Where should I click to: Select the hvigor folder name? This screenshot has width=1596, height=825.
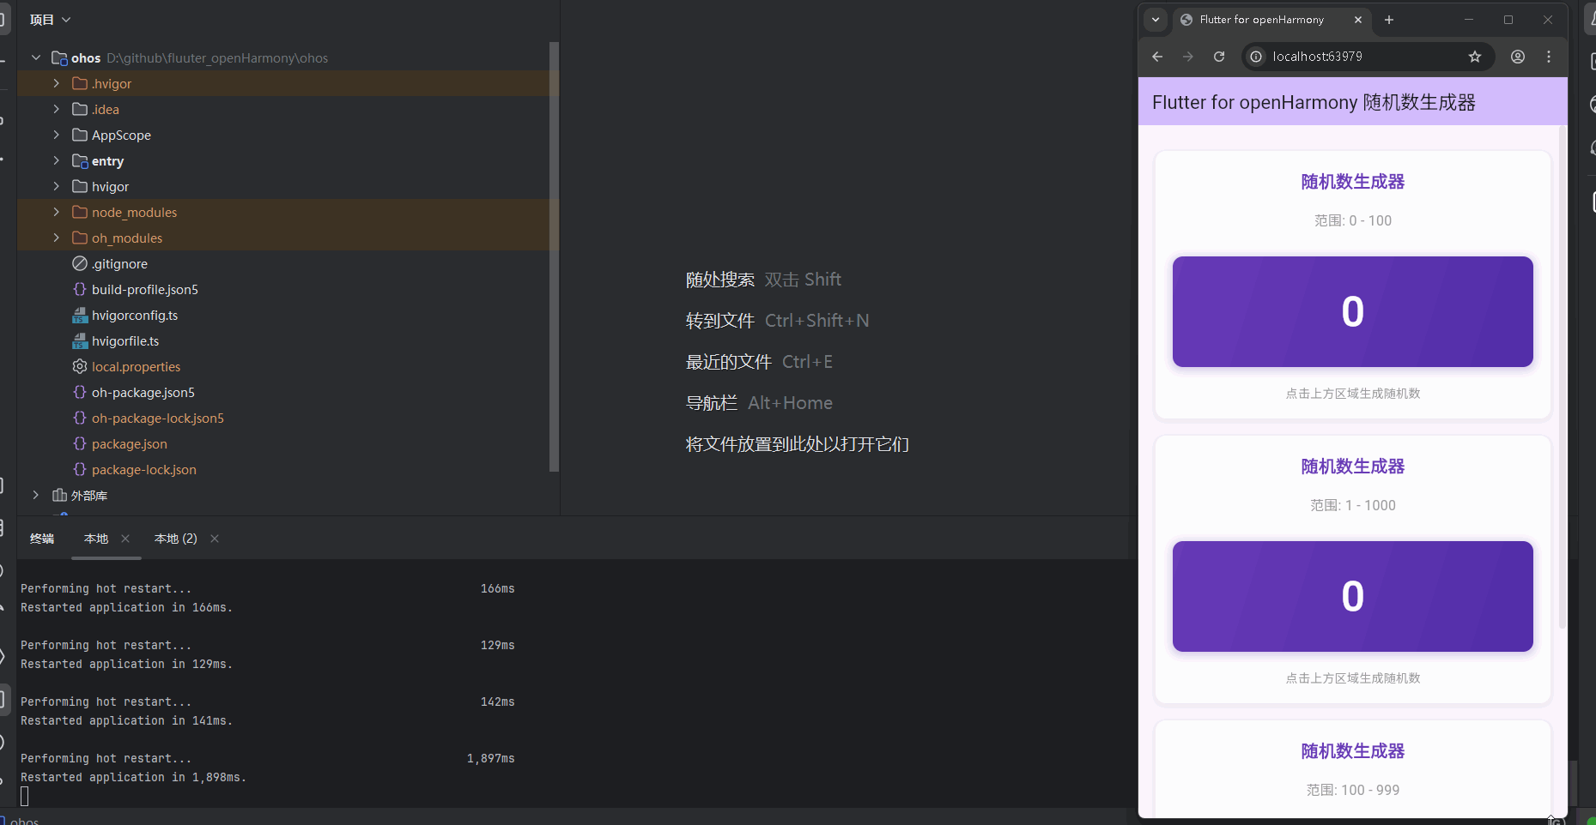click(111, 187)
